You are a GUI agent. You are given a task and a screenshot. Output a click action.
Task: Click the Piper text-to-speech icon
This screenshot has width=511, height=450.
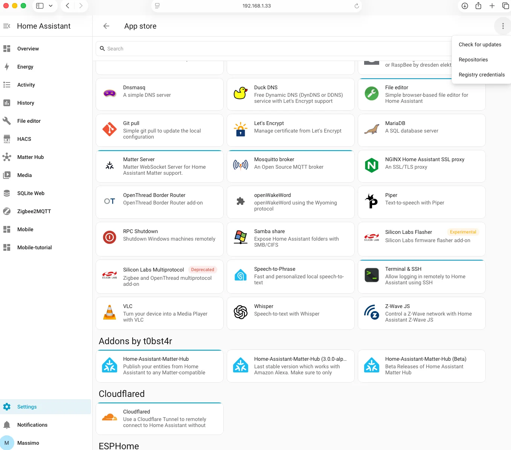pos(372,201)
